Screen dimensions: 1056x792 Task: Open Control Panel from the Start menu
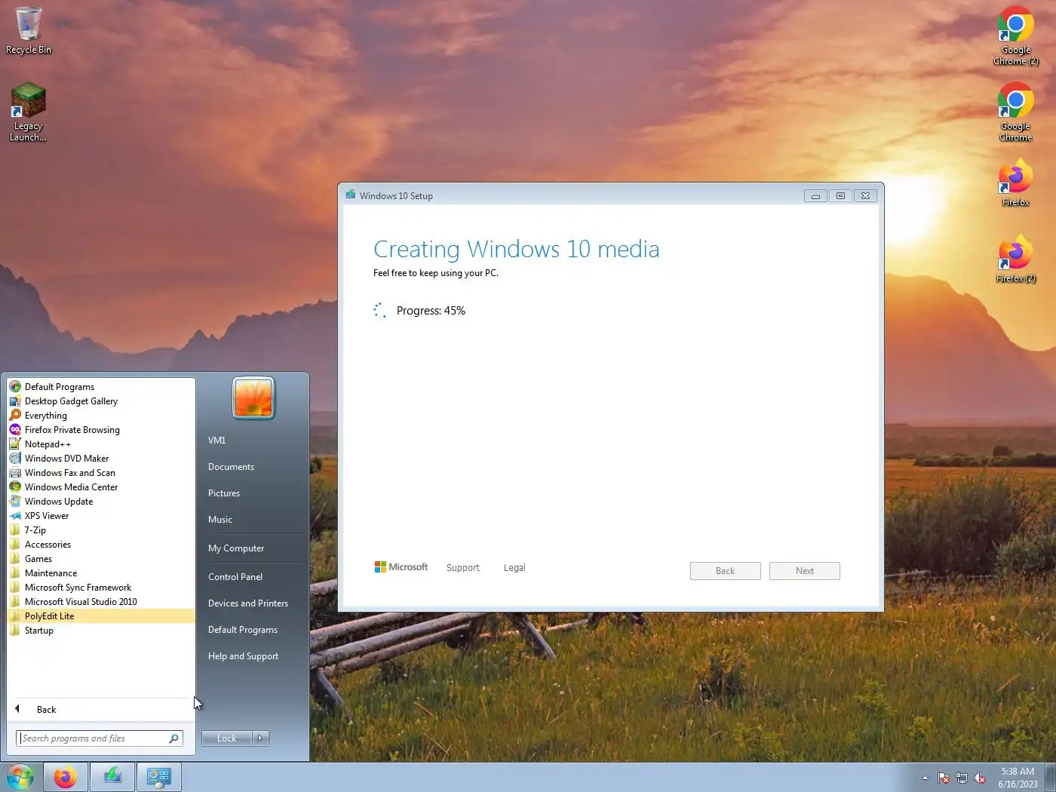tap(253, 577)
